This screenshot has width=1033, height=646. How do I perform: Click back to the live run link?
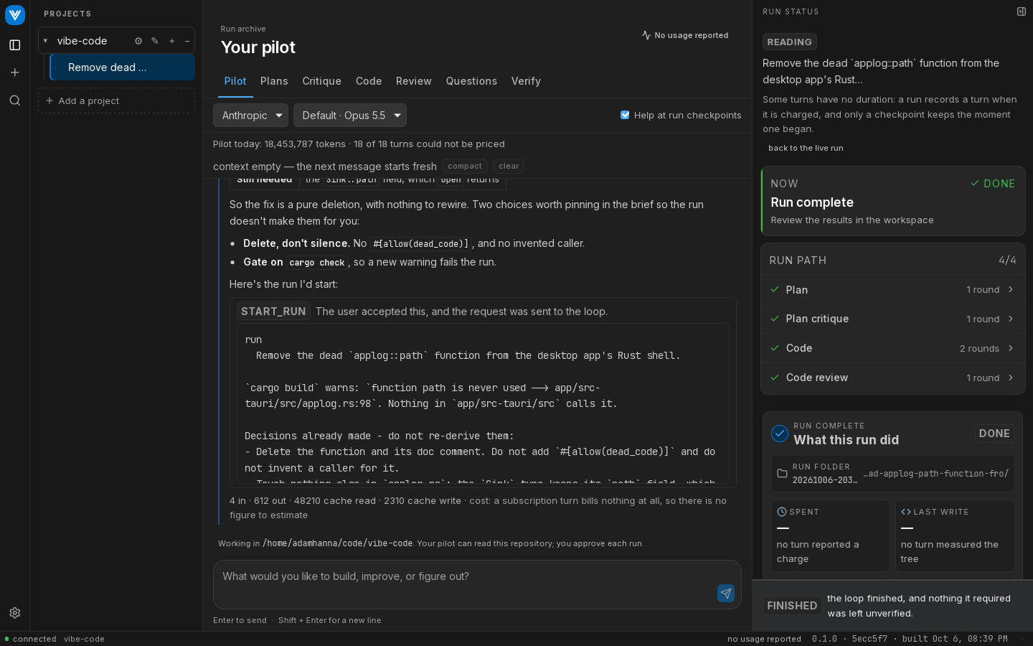[x=806, y=148]
